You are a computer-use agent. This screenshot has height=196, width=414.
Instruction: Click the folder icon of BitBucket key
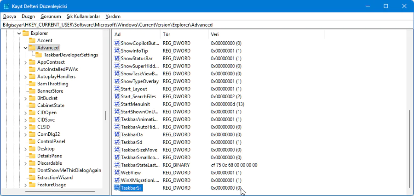coord(32,98)
